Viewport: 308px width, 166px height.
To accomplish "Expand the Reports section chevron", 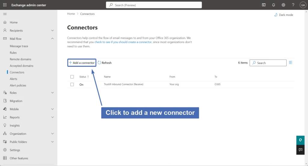I will coord(52,117).
